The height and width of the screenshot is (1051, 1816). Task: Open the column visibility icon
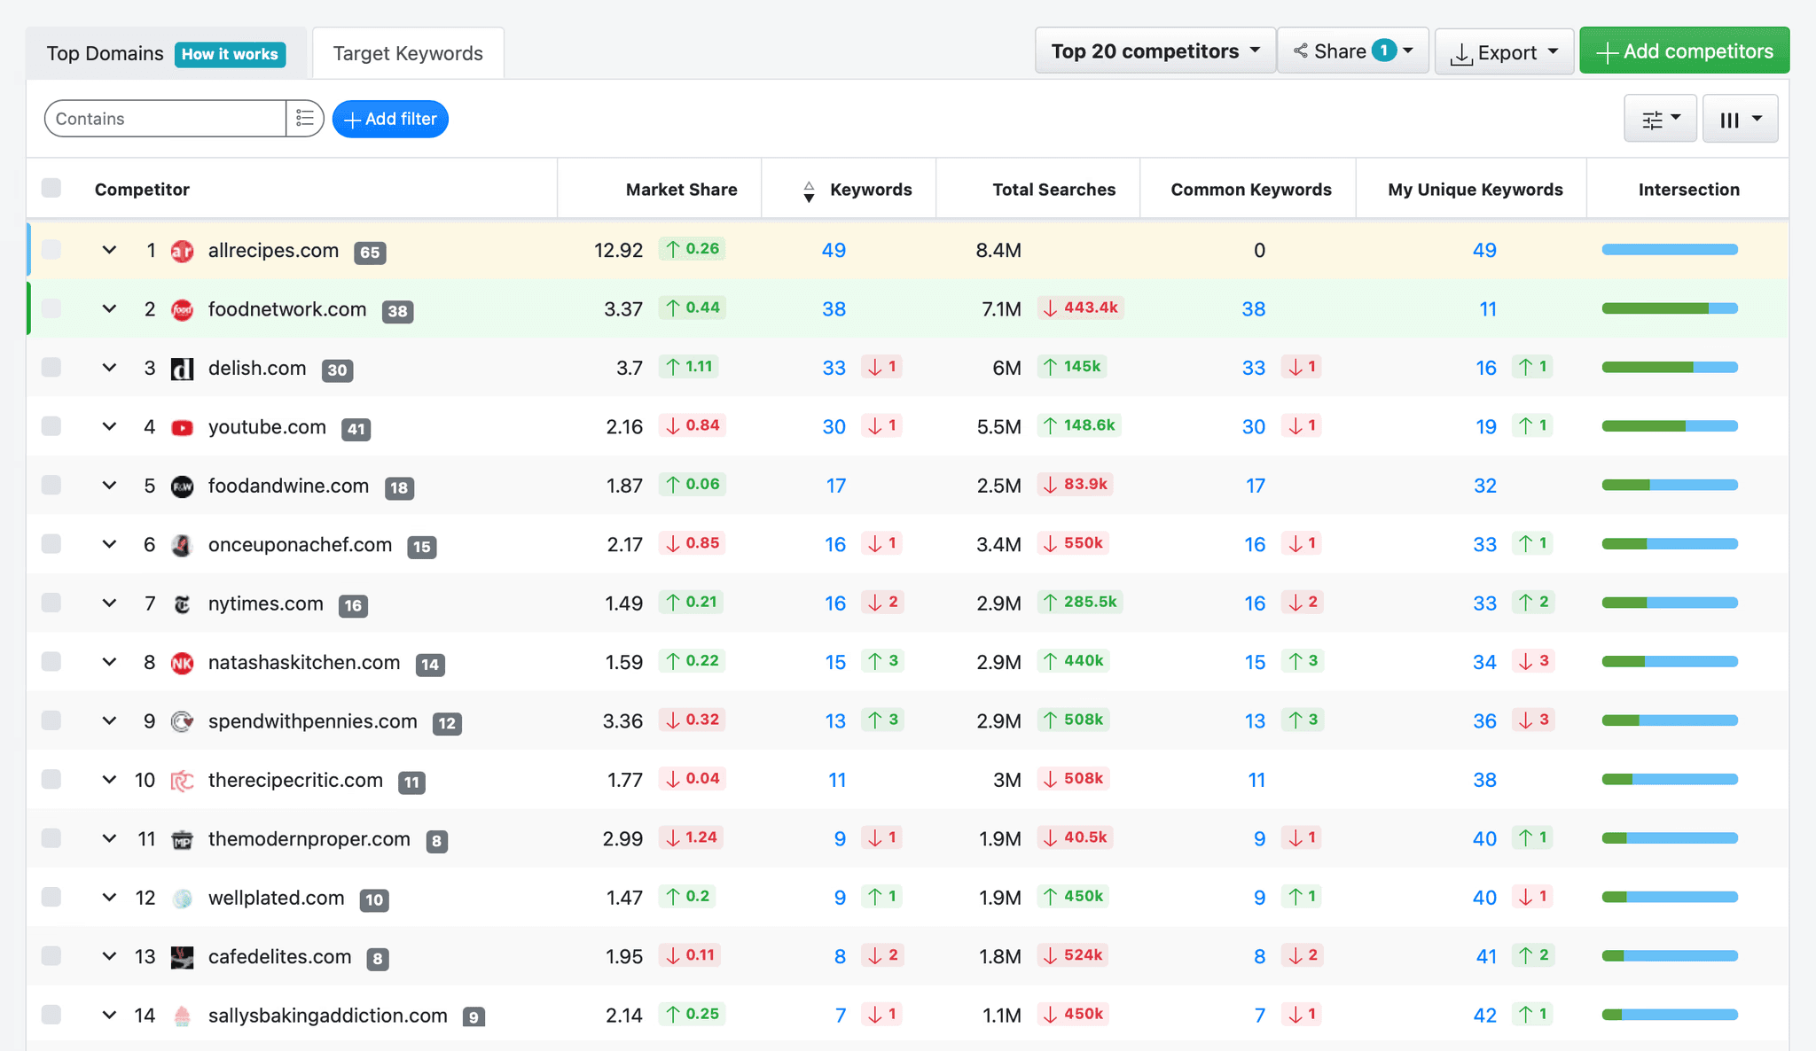click(x=1738, y=118)
